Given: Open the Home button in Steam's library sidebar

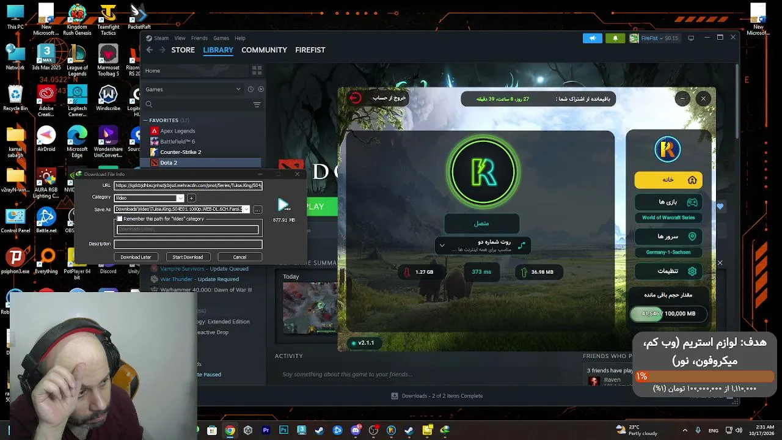Looking at the screenshot, I should [195, 70].
